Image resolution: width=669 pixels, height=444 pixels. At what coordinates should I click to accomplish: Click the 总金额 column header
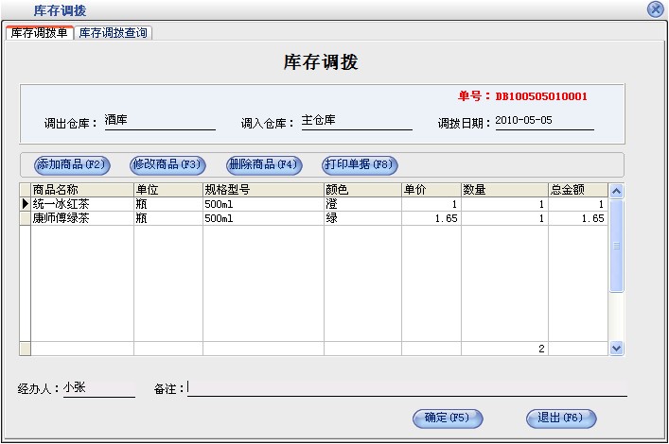(x=577, y=190)
